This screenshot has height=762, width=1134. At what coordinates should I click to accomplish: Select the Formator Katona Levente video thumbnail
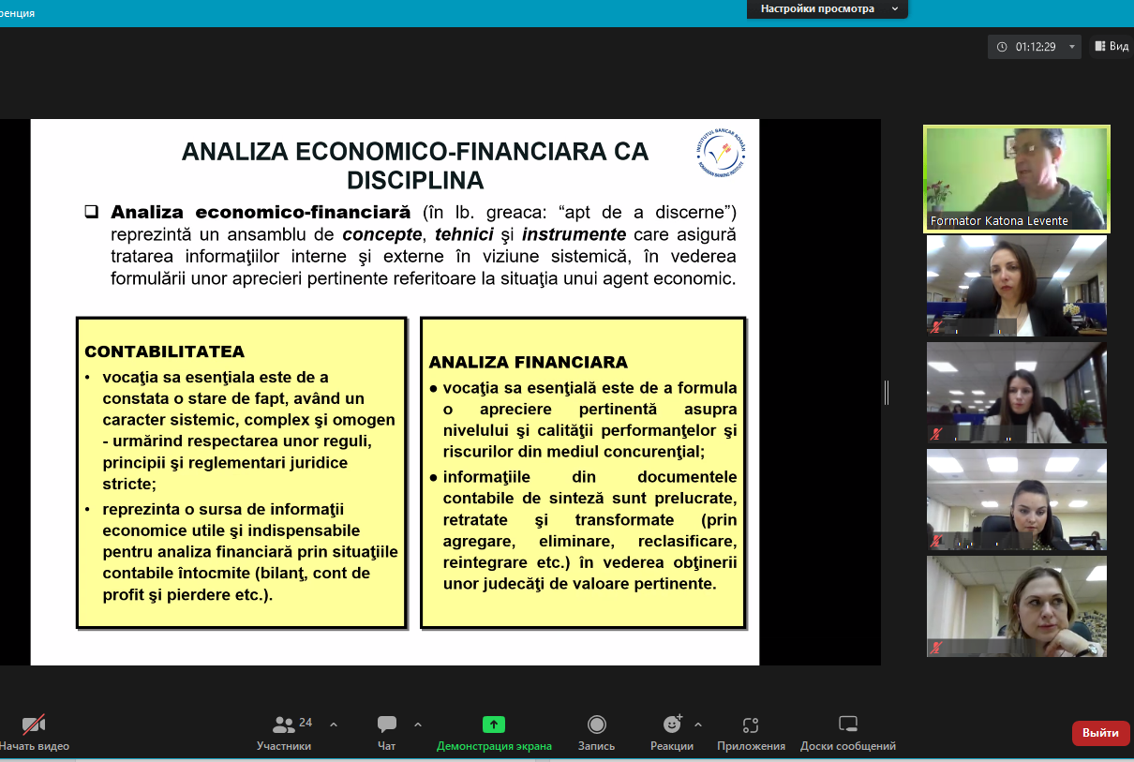tap(1016, 178)
